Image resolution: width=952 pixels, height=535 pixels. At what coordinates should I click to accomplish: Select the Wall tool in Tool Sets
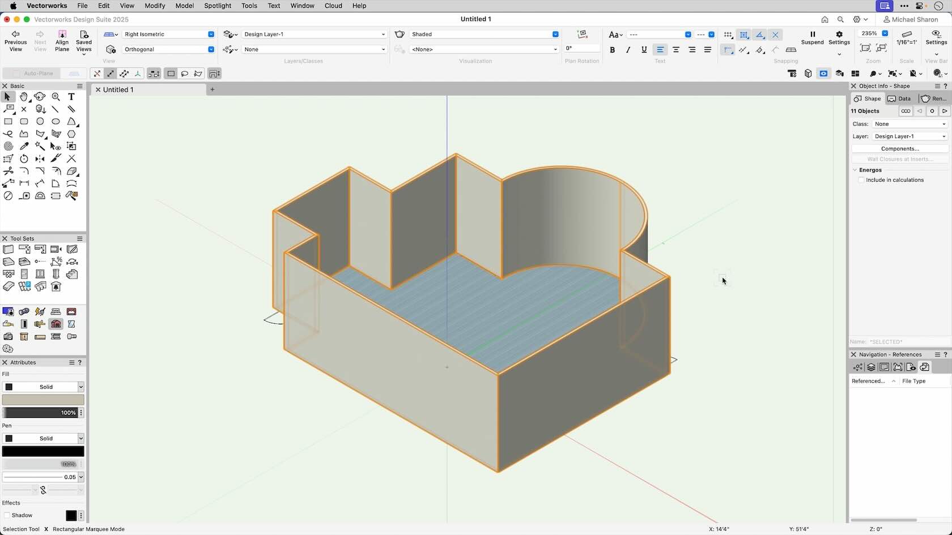8,249
